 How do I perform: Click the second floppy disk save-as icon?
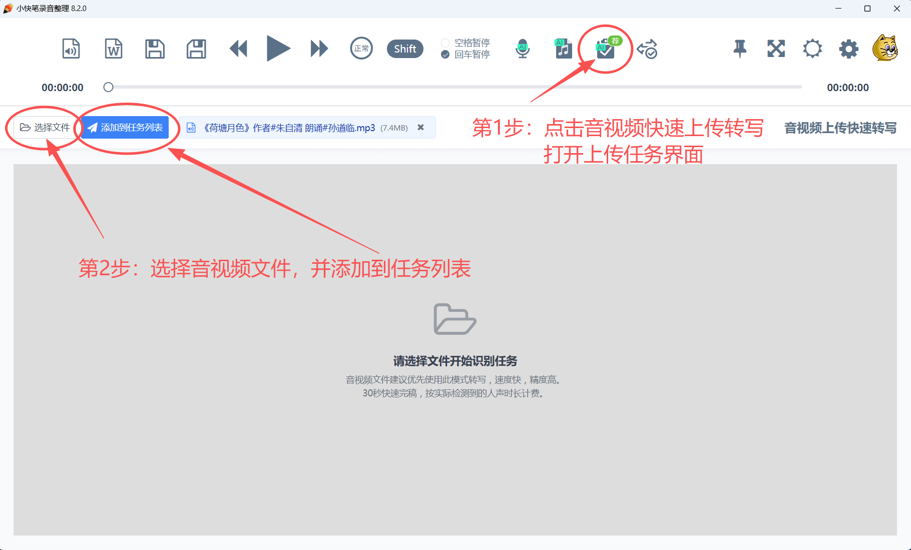point(196,49)
